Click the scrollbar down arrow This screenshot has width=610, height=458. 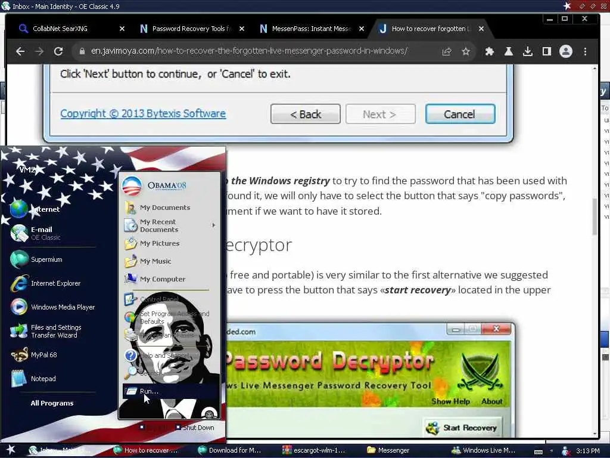click(595, 434)
